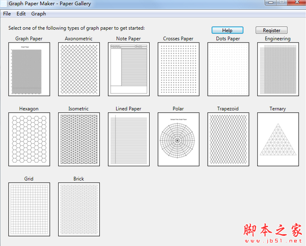Select the Axonometric paper thumbnail
Viewport: 306px width, 246px height.
(x=79, y=69)
